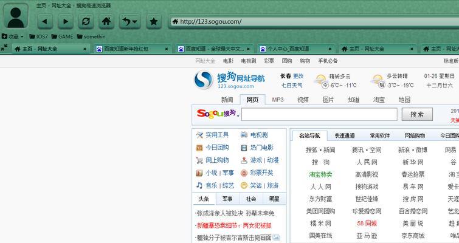Screen dimensions: 459x243
Task: Click 更改 to change city
Action: [299, 76]
